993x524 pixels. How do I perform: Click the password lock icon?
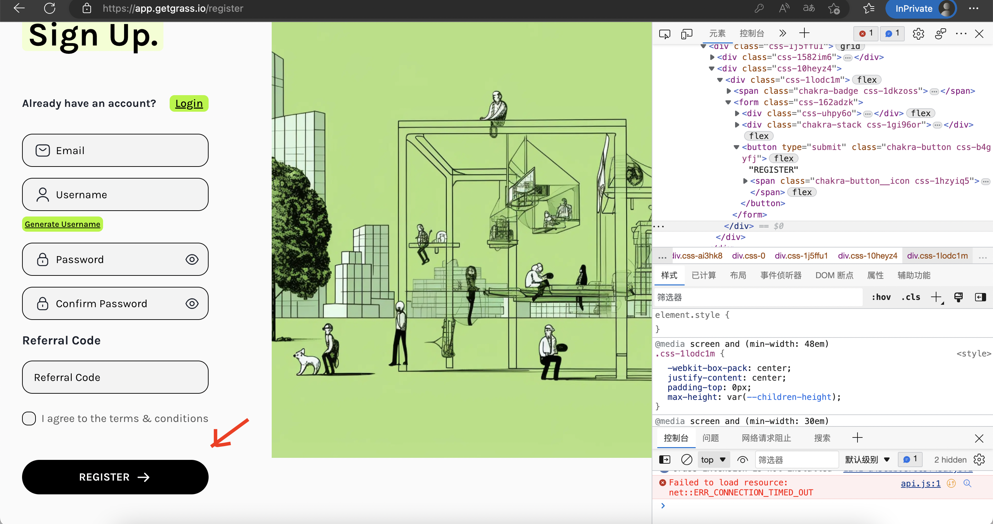click(x=43, y=259)
